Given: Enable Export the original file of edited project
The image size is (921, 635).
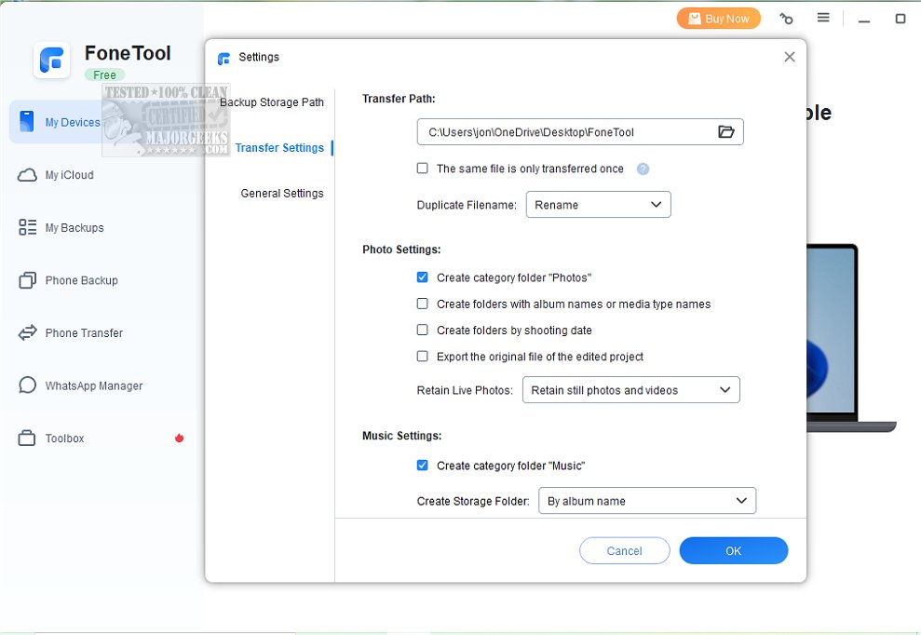Looking at the screenshot, I should [x=423, y=357].
